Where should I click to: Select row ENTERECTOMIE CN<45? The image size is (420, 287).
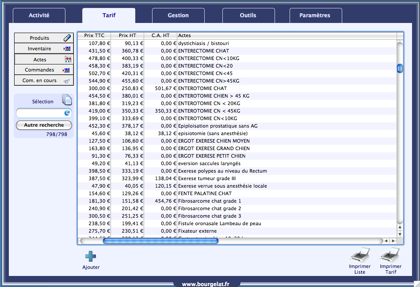pyautogui.click(x=237, y=73)
